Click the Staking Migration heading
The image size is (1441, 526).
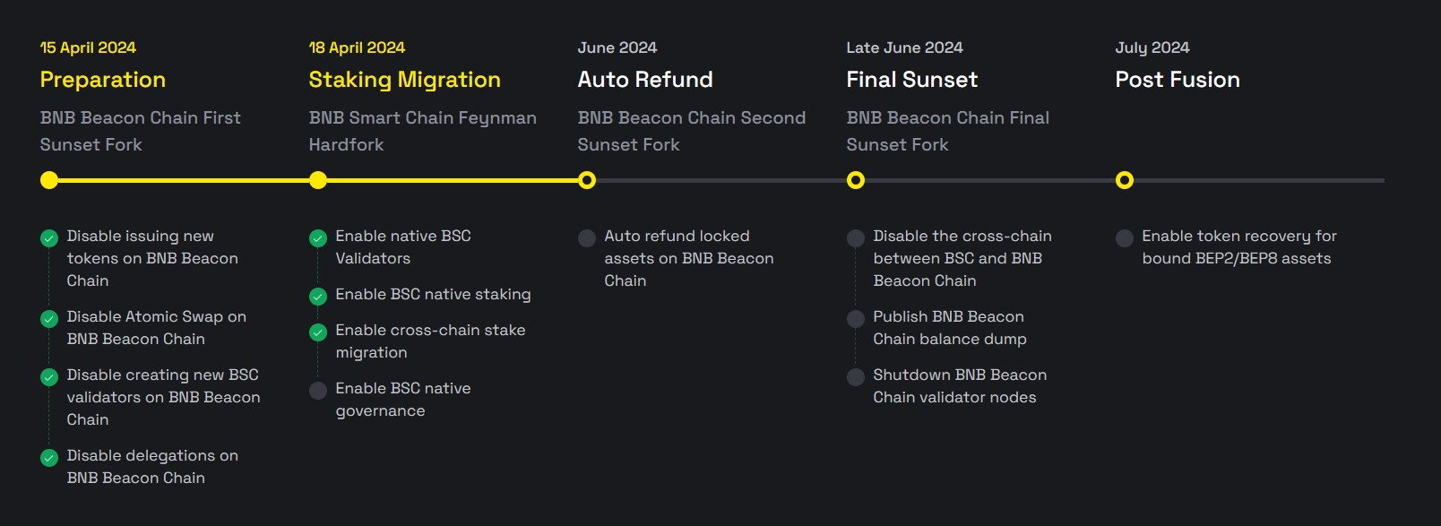tap(404, 80)
